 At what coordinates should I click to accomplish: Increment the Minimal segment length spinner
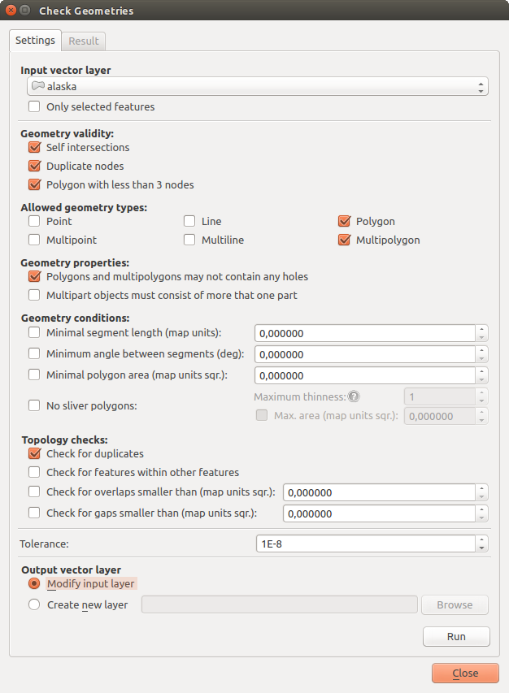[482, 329]
